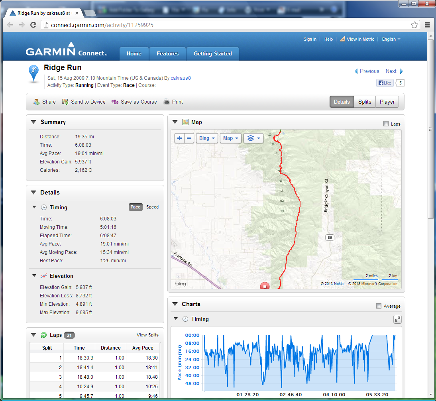Open the Features tab

point(167,54)
